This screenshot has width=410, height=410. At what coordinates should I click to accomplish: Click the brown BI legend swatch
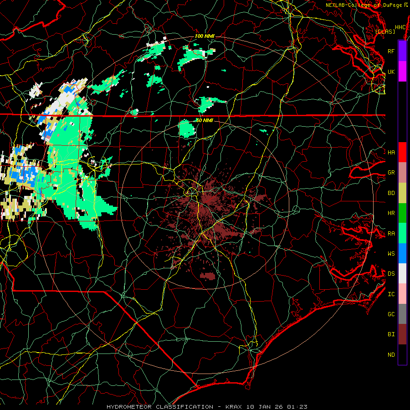(402, 334)
